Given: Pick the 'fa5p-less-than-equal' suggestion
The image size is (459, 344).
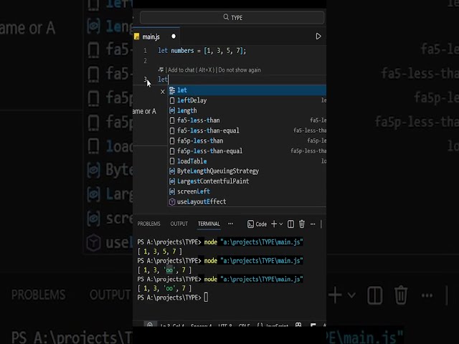Looking at the screenshot, I should (x=247, y=151).
